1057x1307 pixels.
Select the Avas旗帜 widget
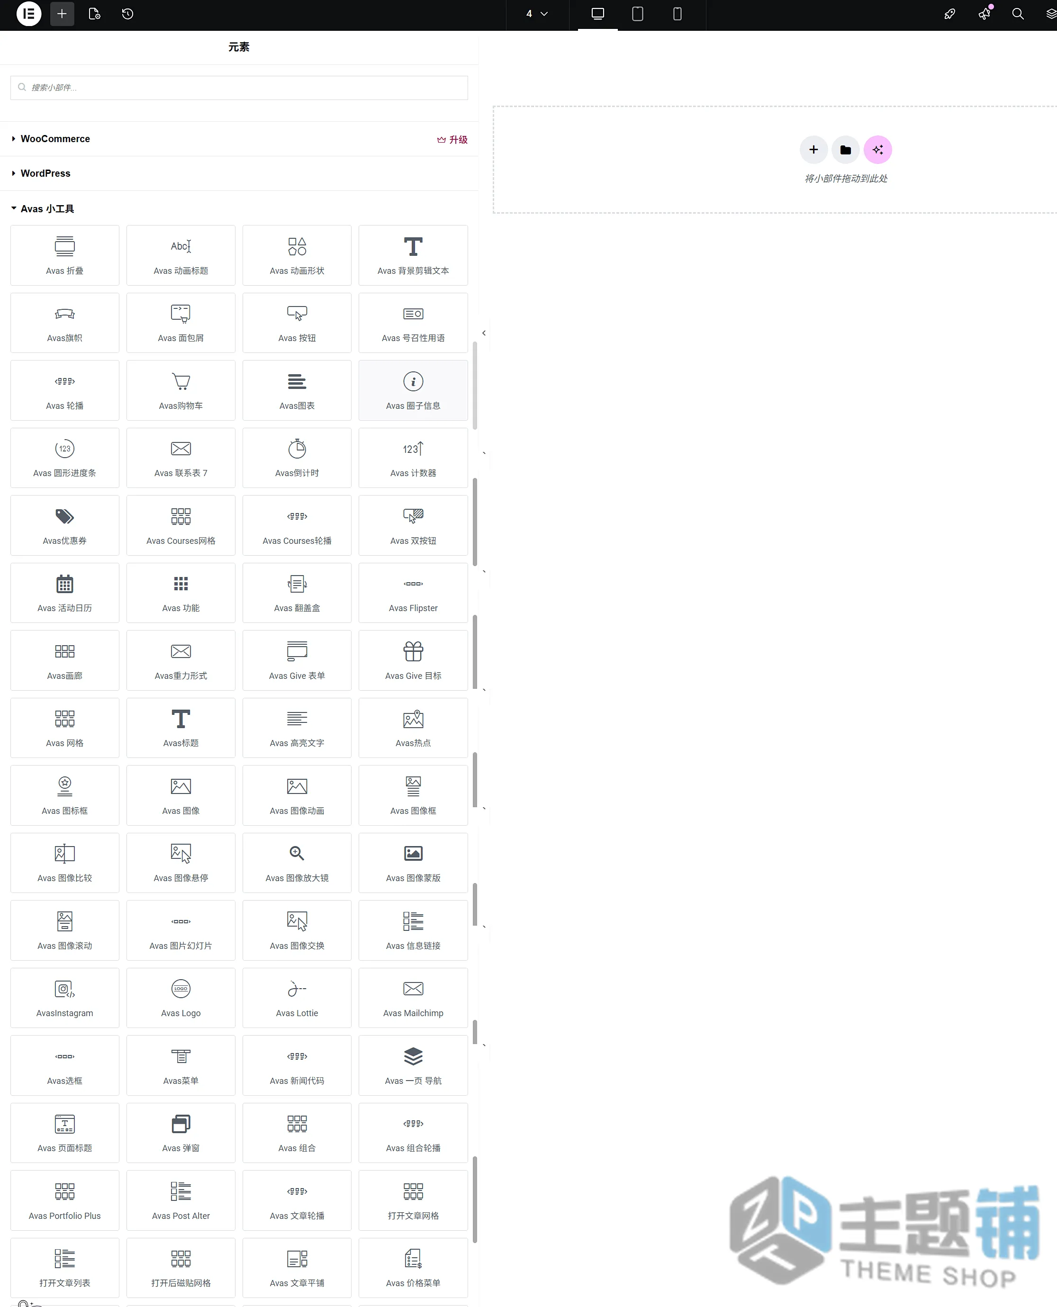pyautogui.click(x=64, y=323)
